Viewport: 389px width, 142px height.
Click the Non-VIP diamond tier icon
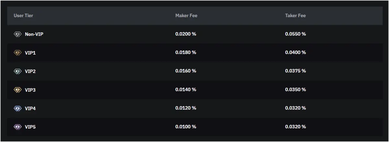(18, 34)
